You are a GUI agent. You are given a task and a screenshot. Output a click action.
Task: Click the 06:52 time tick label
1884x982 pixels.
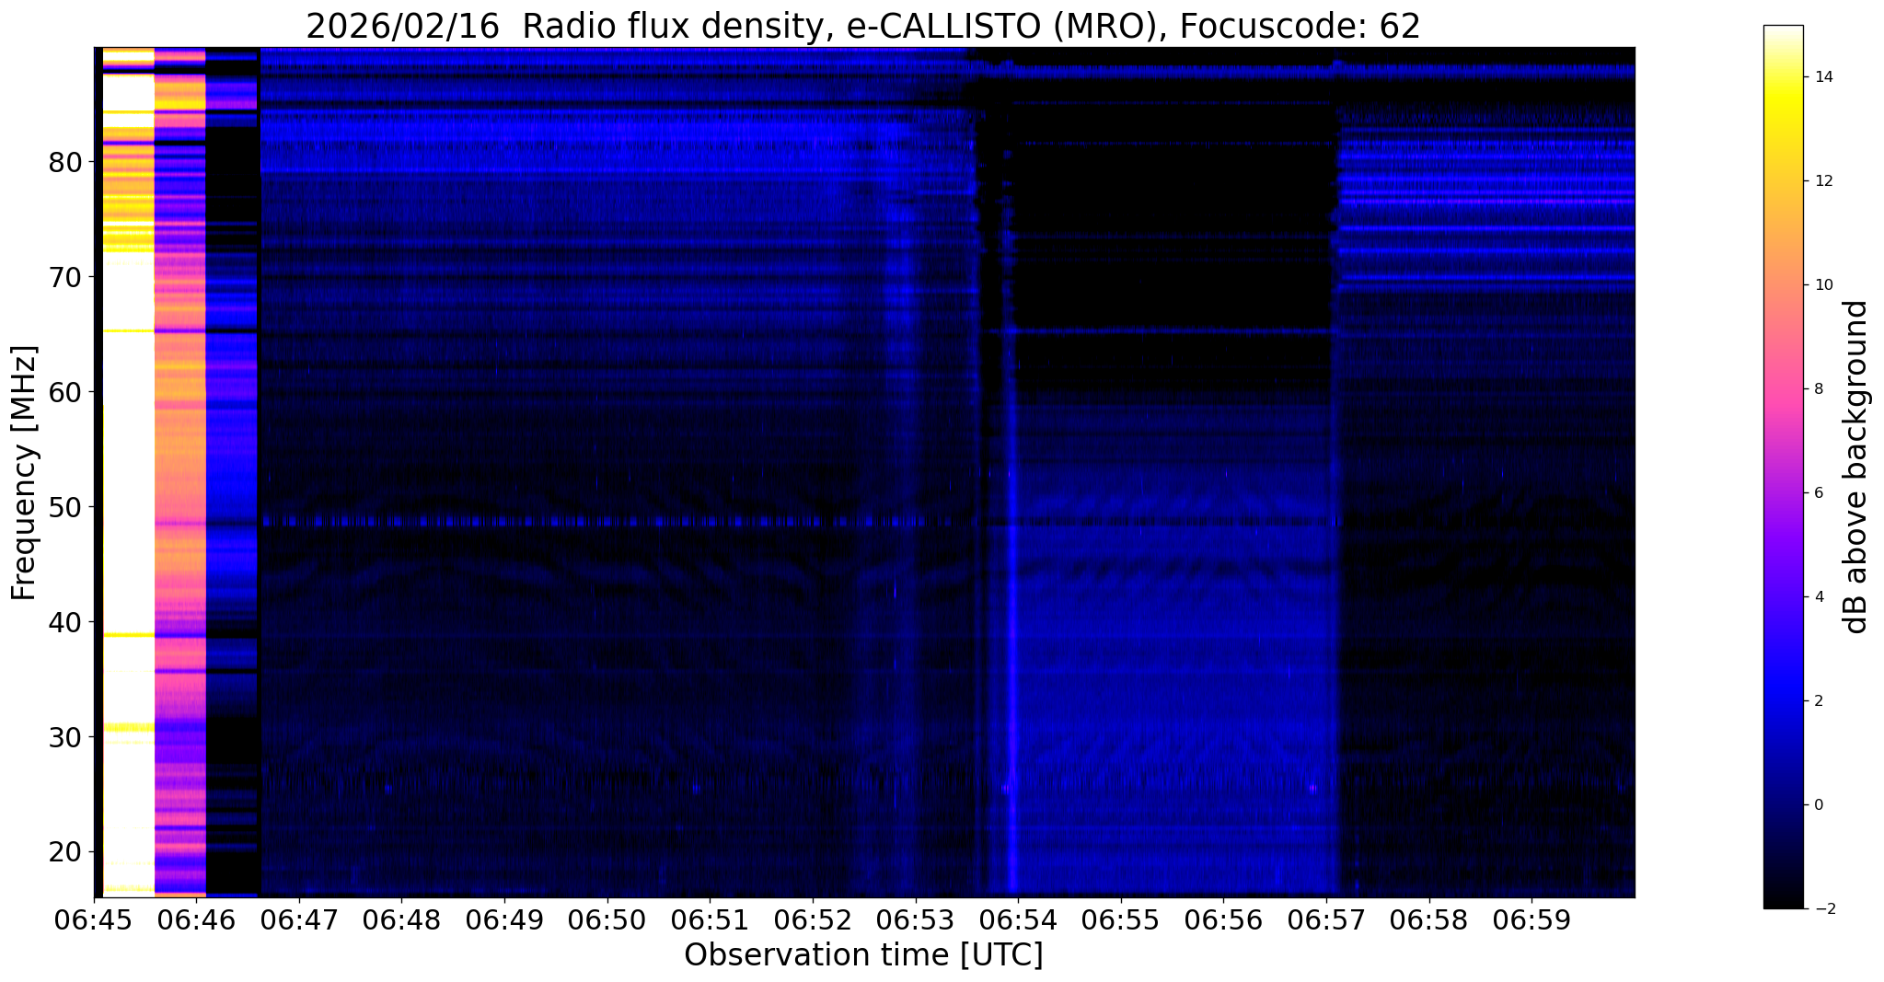pyautogui.click(x=813, y=919)
